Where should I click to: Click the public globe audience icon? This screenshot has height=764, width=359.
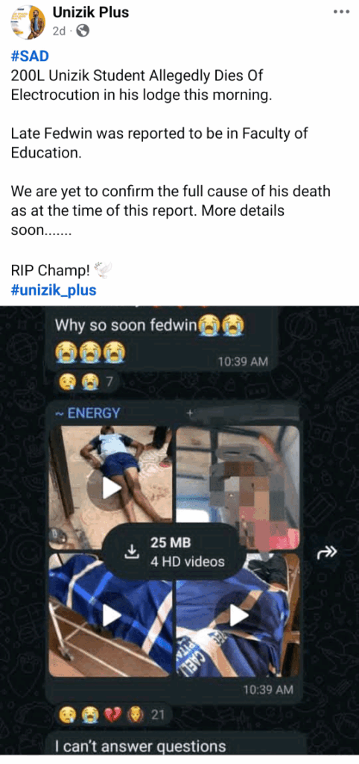coord(83,31)
